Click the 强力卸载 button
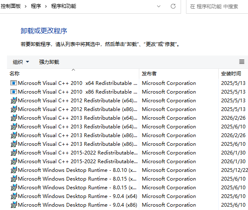The height and width of the screenshot is (210, 248). pos(49,62)
